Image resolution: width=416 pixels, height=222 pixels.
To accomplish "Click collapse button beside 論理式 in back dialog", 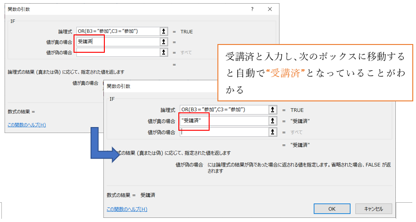I will click(163, 31).
